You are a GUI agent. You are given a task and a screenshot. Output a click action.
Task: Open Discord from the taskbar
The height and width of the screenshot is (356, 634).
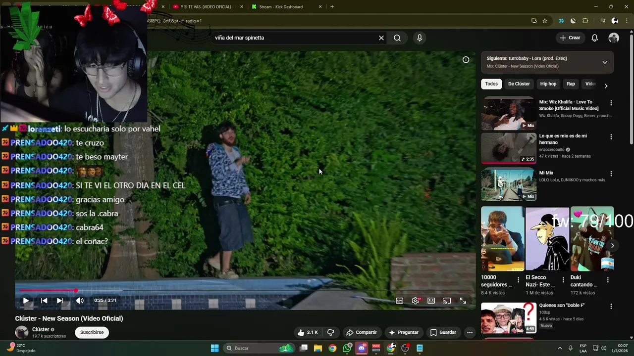coord(362,348)
